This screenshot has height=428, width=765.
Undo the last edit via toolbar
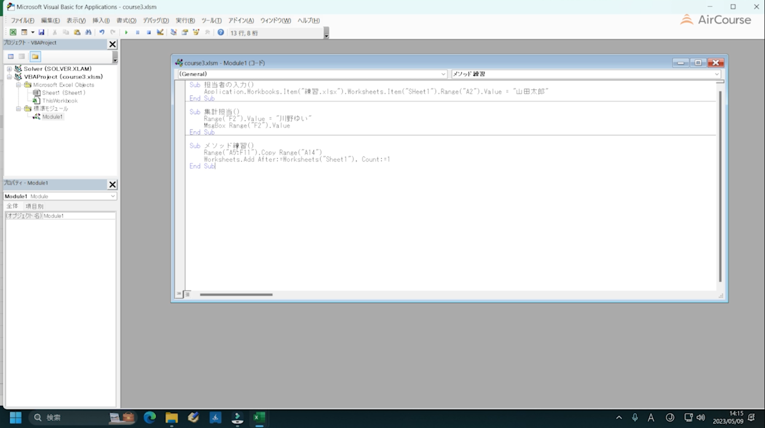102,33
